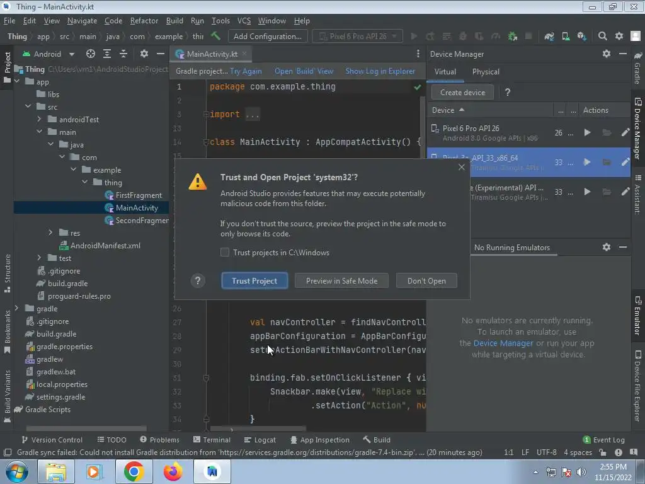Viewport: 645px width, 484px height.
Task: Click Add Configuration button
Action: pyautogui.click(x=267, y=36)
